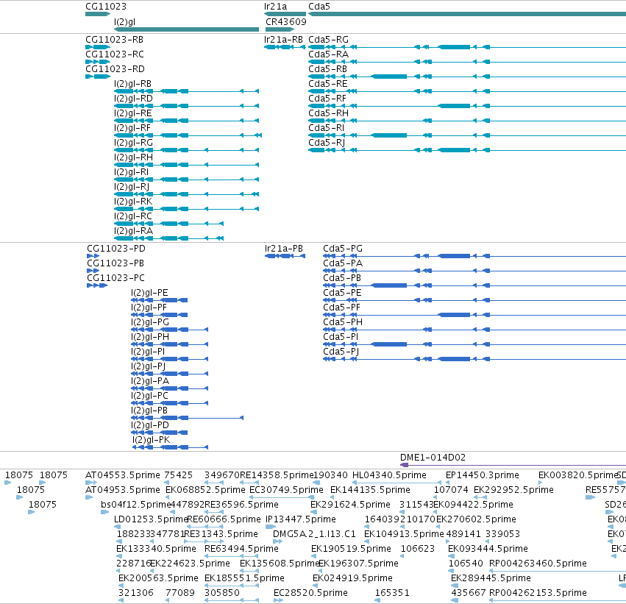The width and height of the screenshot is (626, 604).
Task: Select transcript l(2)gl-RB
Action: (132, 84)
